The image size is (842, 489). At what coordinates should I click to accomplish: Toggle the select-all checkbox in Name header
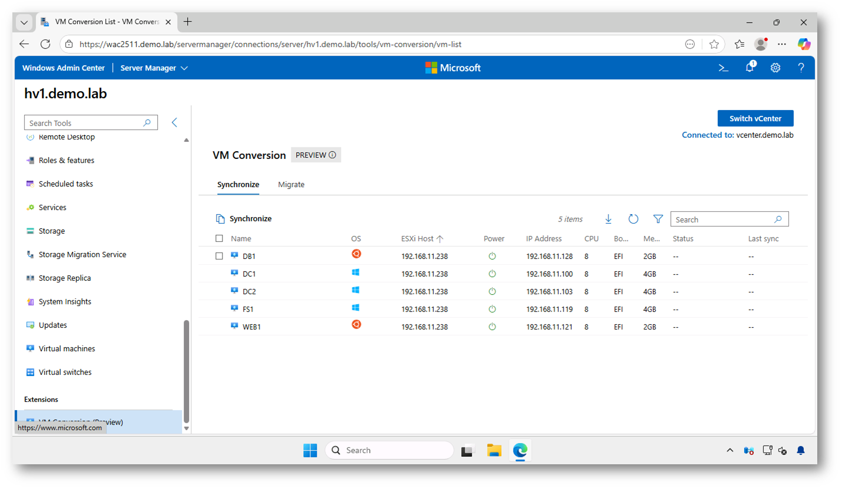coord(220,238)
